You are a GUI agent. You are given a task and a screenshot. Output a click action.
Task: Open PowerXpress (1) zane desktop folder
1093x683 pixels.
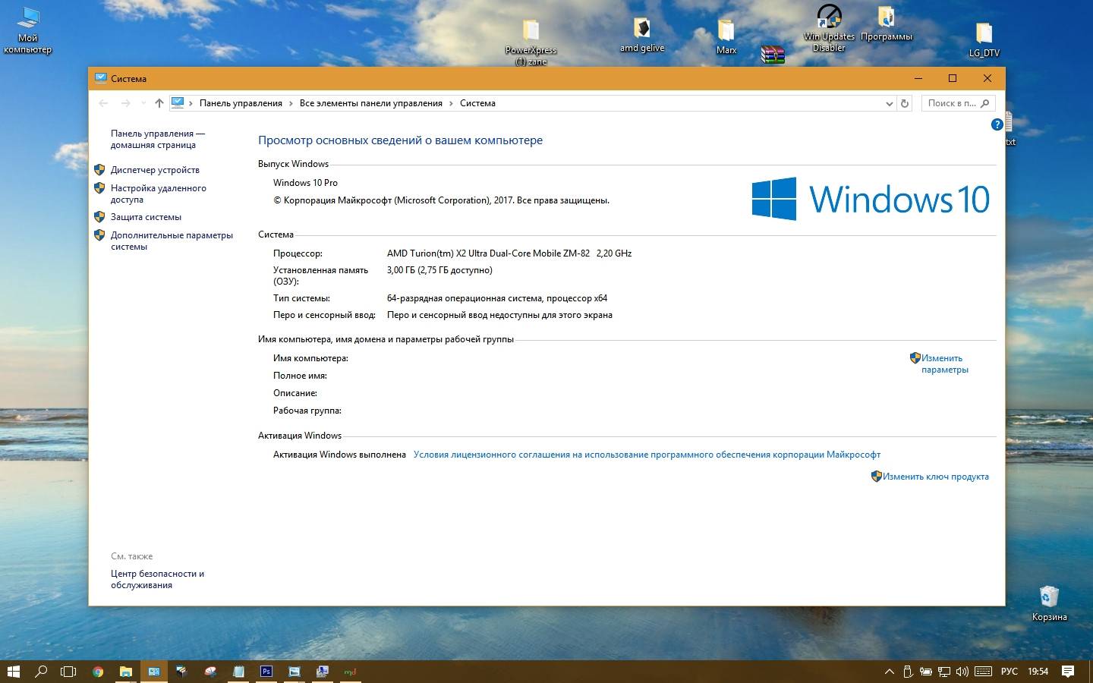pos(531,42)
